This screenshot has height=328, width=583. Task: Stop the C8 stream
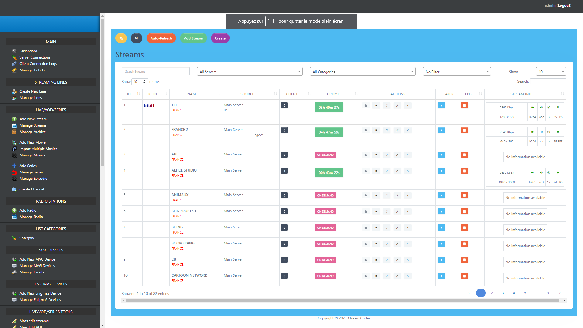tap(376, 260)
